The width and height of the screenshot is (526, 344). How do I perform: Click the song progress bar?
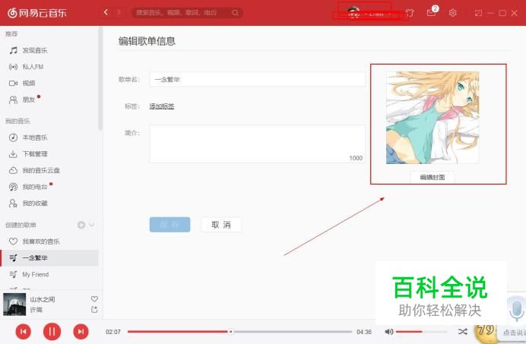[239, 332]
